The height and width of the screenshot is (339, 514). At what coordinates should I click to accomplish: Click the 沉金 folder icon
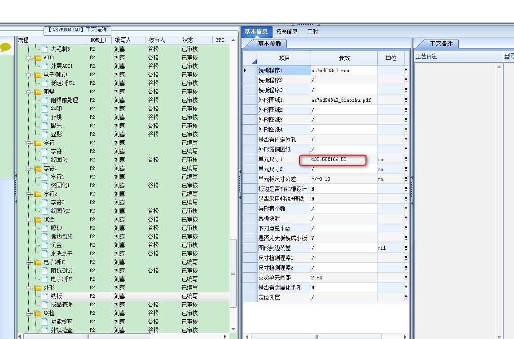[x=38, y=219]
